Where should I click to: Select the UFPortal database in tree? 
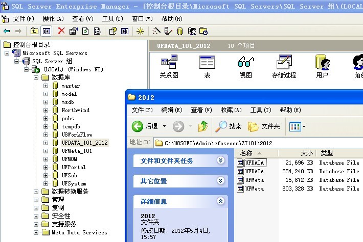click(x=74, y=167)
